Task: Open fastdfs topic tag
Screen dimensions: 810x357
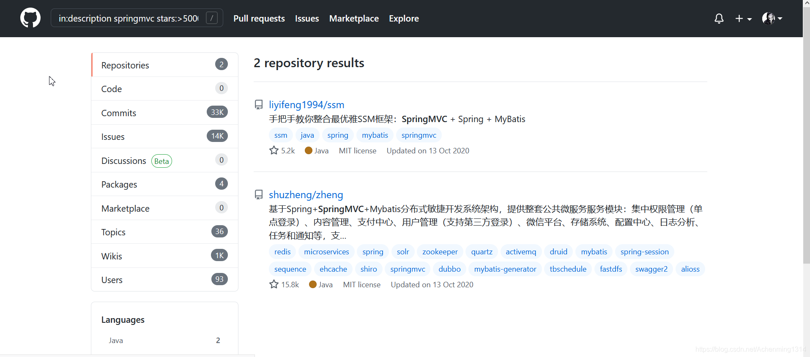Action: click(x=611, y=269)
